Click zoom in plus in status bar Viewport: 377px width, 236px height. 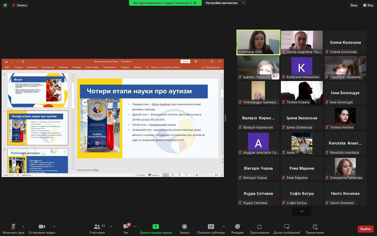212,175
